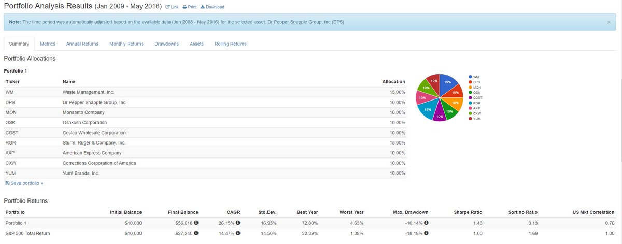622x244 pixels.
Task: Click American Express Company cell
Action: (x=92, y=153)
